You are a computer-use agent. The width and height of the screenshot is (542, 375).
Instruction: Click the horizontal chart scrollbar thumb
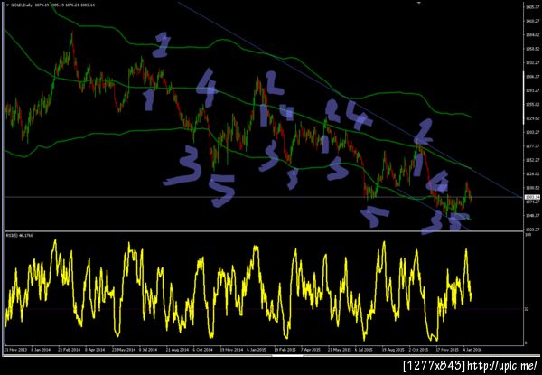(288, 355)
